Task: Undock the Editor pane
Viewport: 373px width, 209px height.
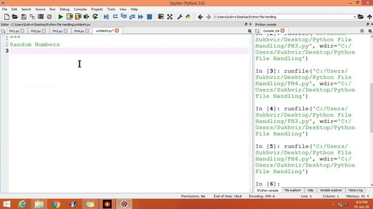Action: click(x=246, y=24)
